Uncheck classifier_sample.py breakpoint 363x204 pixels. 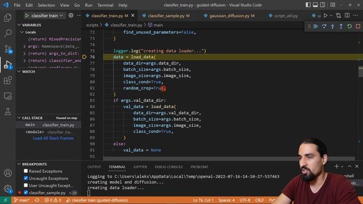click(26, 193)
